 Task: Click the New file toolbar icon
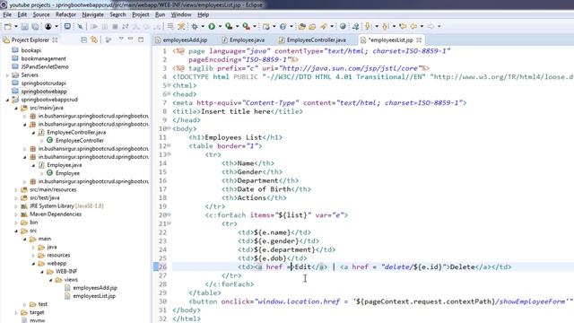point(8,26)
